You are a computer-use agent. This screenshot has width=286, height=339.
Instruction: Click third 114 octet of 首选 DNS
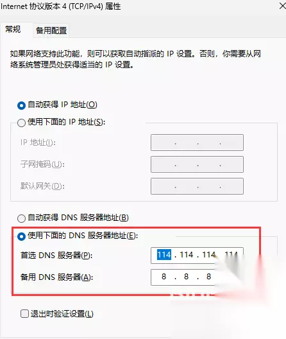tap(209, 255)
